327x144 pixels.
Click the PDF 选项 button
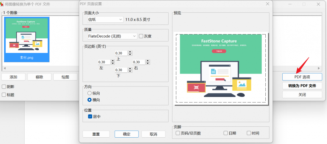point(302,77)
